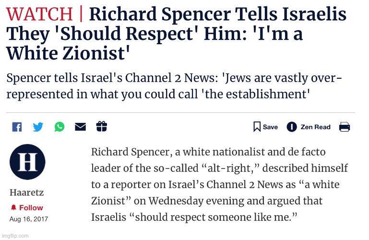369x240 pixels.
Task: Click the Save text label
Action: pyautogui.click(x=270, y=127)
